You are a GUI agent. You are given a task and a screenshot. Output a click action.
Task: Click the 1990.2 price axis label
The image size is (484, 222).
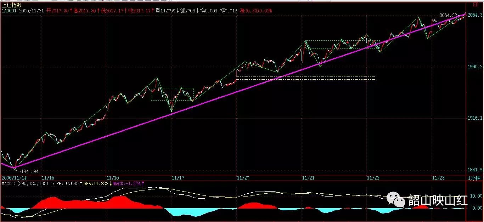click(475, 67)
